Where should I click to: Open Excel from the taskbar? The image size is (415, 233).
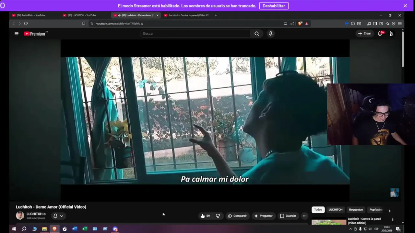point(85,229)
